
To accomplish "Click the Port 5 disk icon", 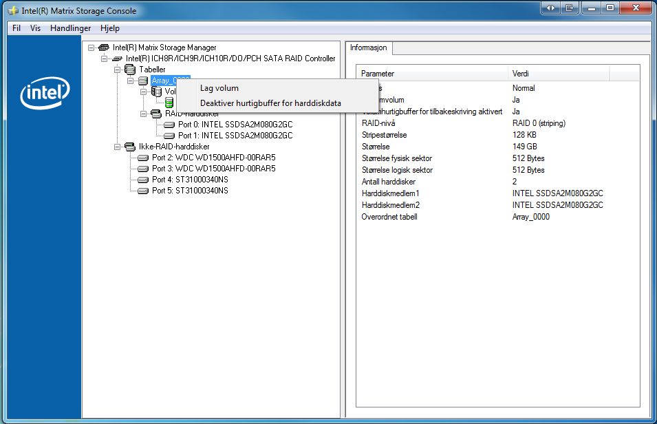I will point(143,191).
